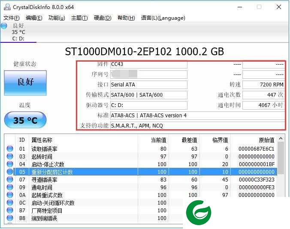Click the firmware field CC43
Viewport: 290px width, 229px height.
149,64
